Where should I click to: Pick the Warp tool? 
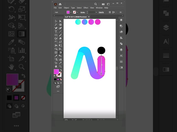tap(56, 45)
